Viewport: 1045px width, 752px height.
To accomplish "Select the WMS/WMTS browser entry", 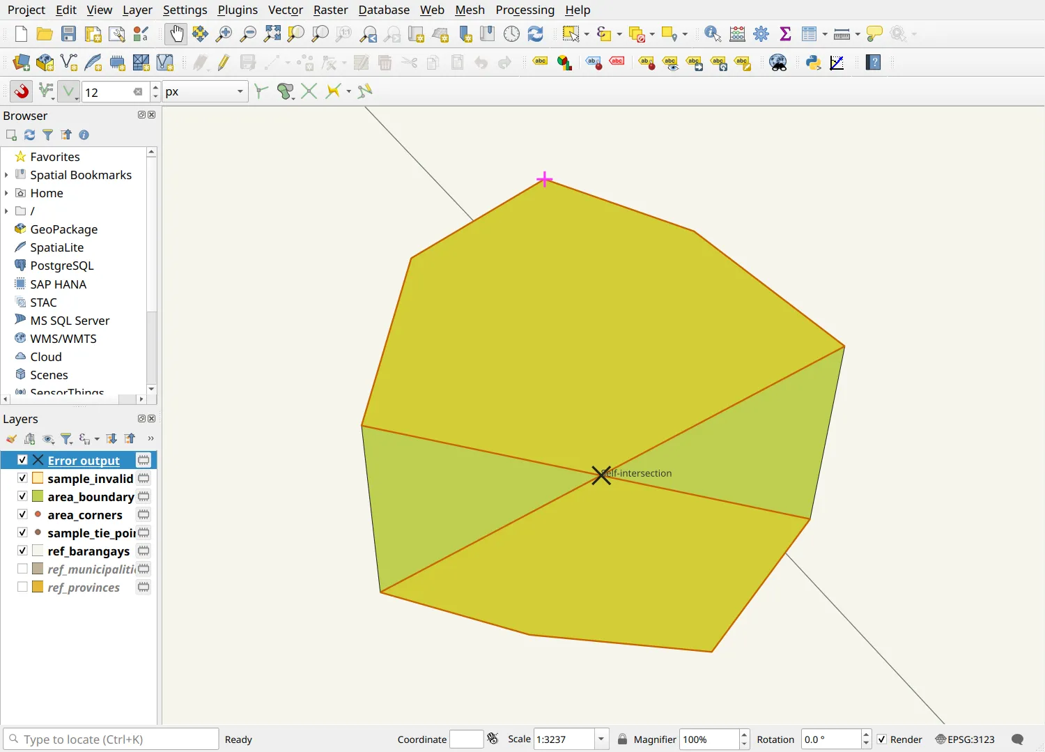I will 63,339.
